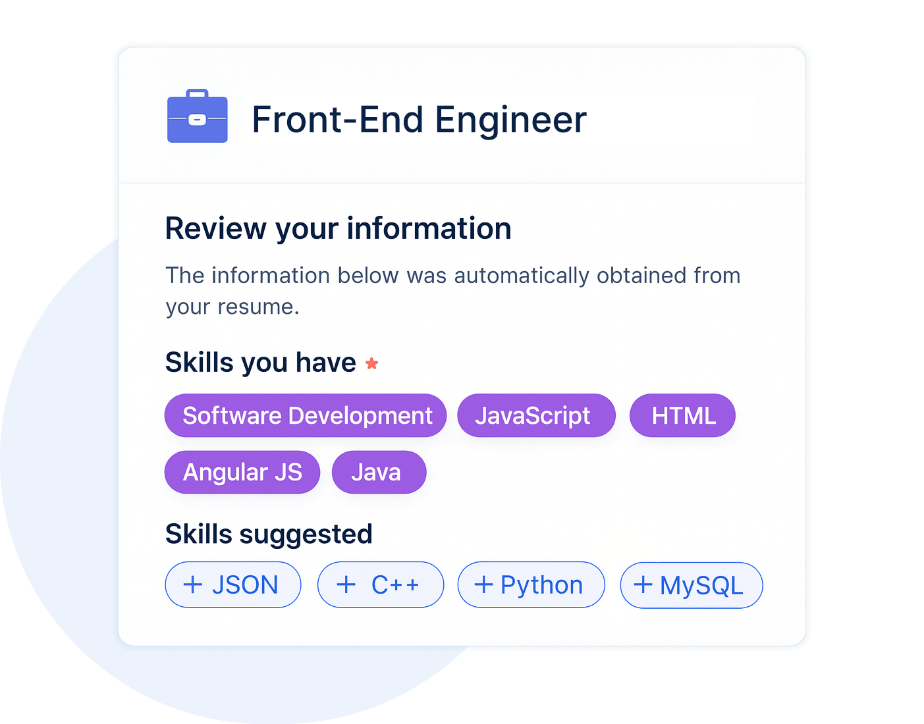Click the resume information description text
Screen dimensions: 924x724
click(x=452, y=290)
